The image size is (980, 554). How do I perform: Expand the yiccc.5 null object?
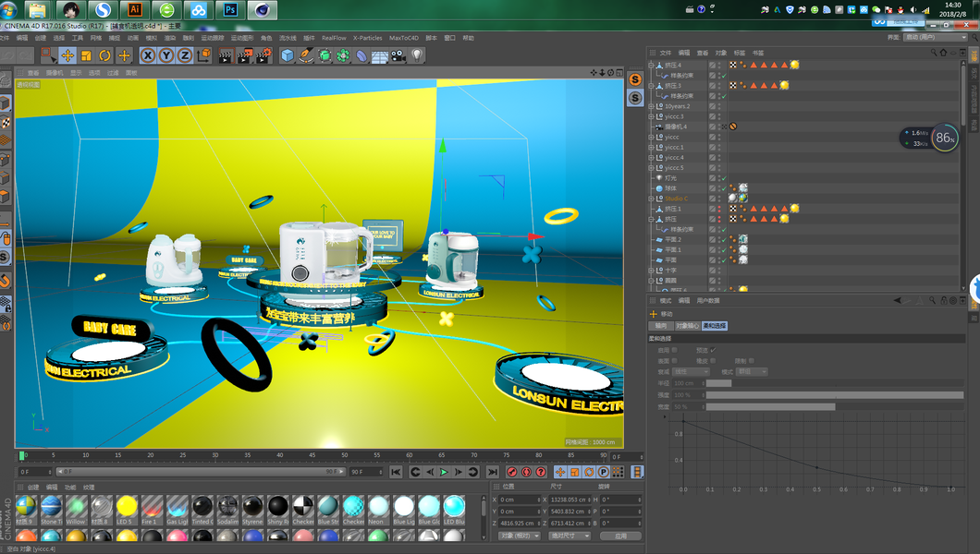[x=651, y=168]
